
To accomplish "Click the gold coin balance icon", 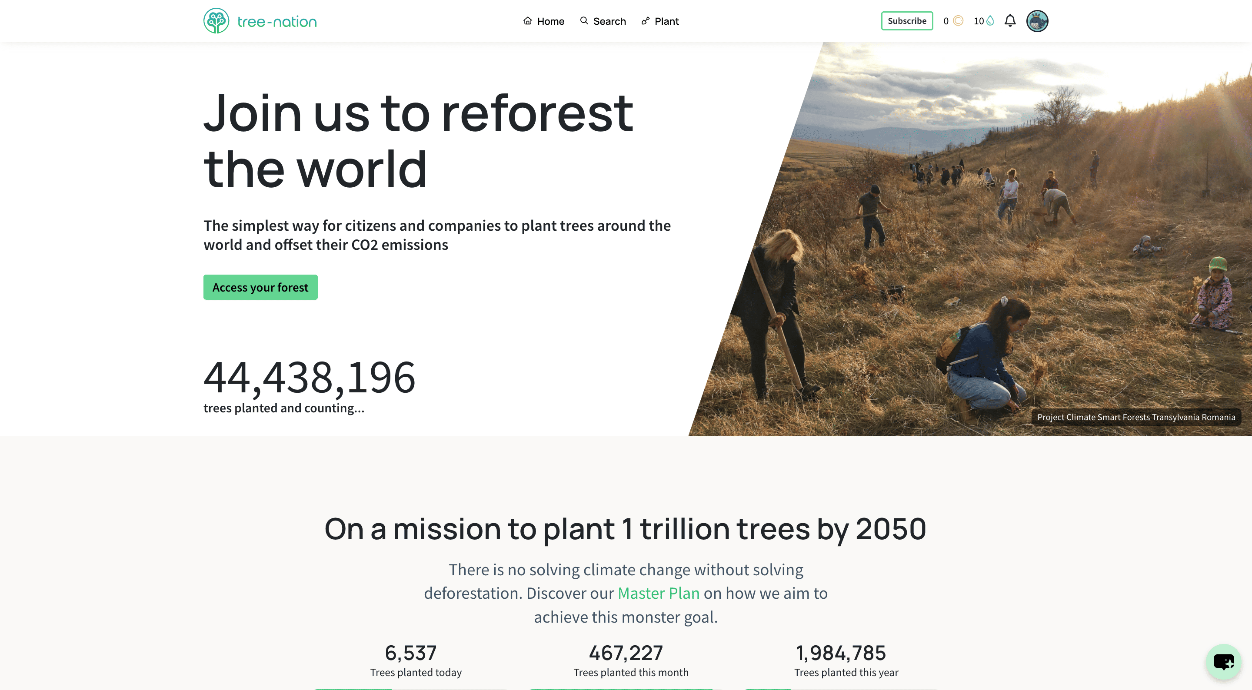I will pyautogui.click(x=958, y=21).
